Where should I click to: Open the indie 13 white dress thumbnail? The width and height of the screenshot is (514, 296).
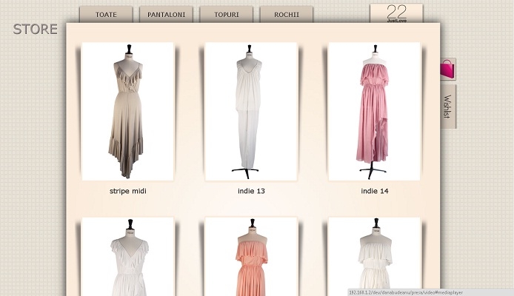point(251,111)
